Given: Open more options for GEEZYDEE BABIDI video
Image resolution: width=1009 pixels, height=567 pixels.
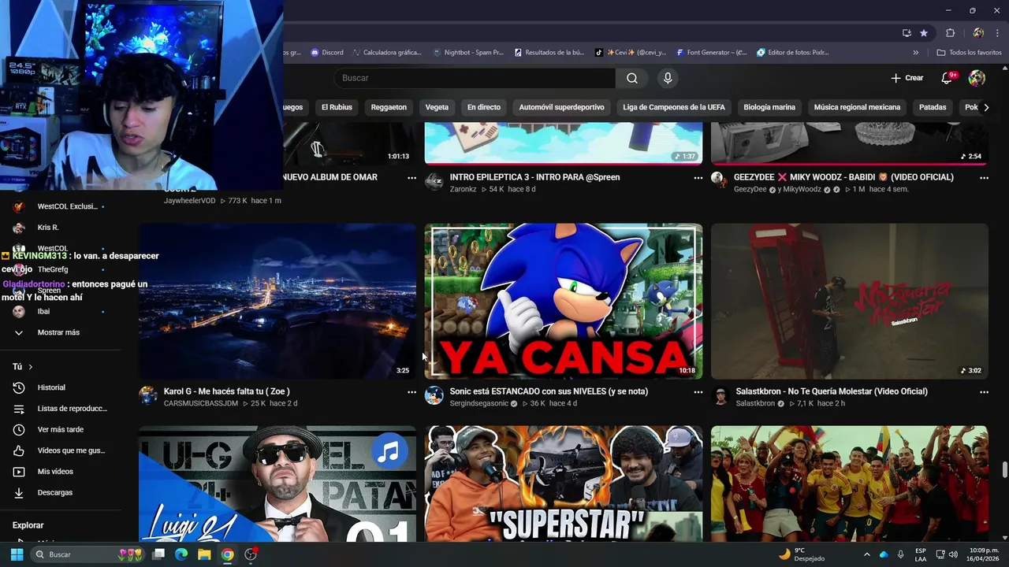Looking at the screenshot, I should tap(984, 178).
